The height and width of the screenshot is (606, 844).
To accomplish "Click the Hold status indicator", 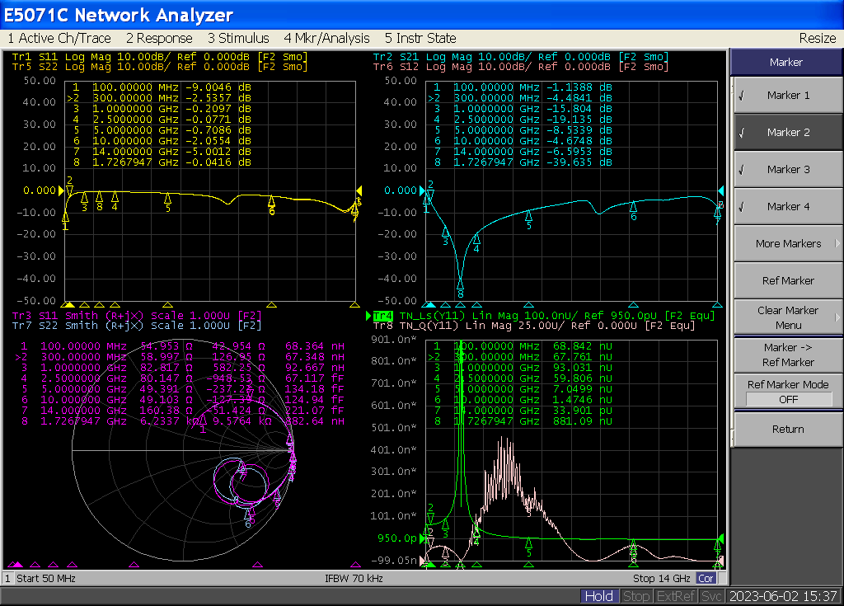I will tap(598, 596).
